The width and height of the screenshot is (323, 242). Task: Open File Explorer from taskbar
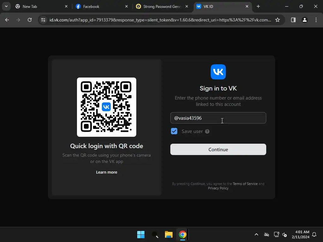coord(169,234)
